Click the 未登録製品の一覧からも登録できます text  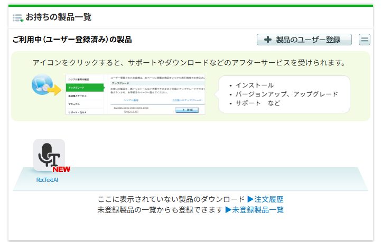click(160, 210)
